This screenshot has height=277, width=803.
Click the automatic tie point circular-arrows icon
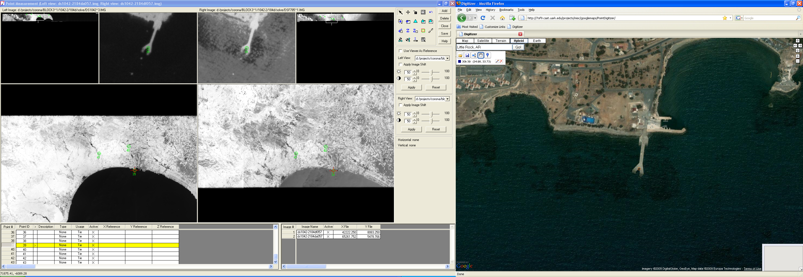400,21
